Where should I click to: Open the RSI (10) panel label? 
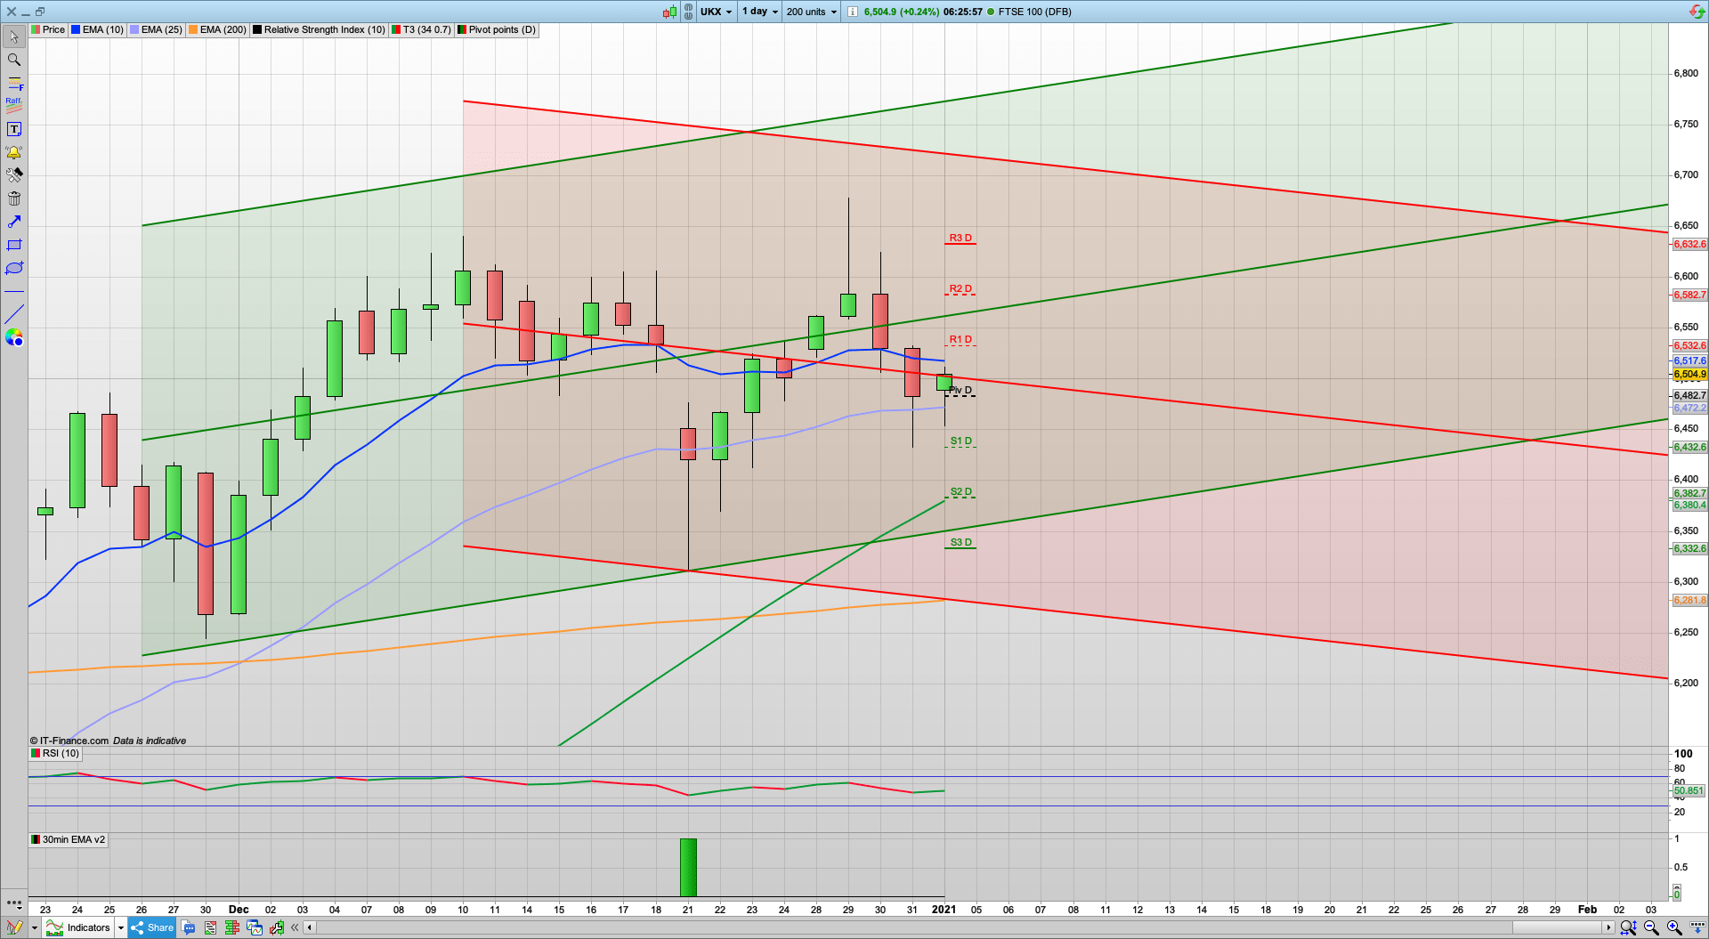click(55, 753)
